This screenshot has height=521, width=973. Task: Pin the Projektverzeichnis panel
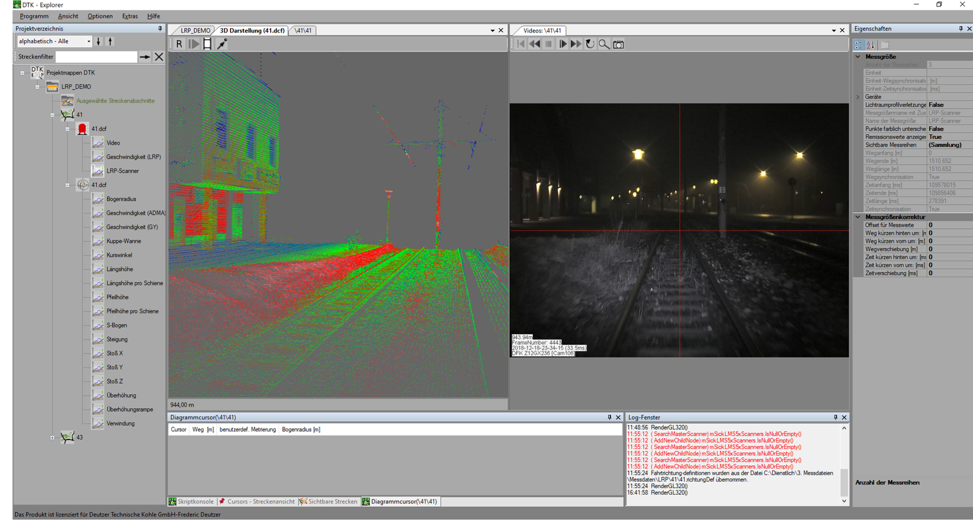[x=160, y=29]
